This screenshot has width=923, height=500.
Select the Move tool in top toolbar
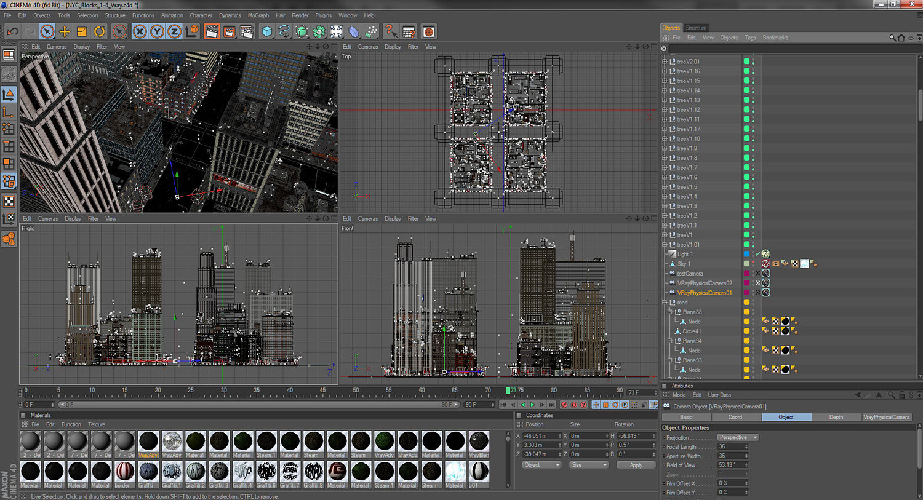(x=65, y=31)
